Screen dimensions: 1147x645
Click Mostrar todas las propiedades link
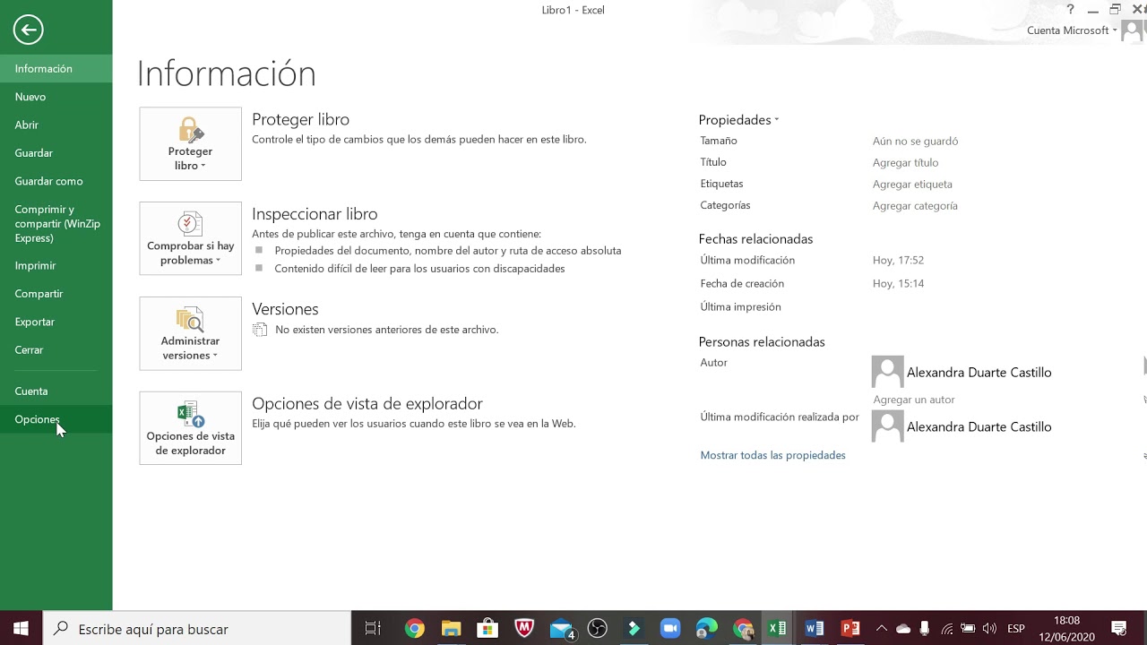click(x=772, y=455)
